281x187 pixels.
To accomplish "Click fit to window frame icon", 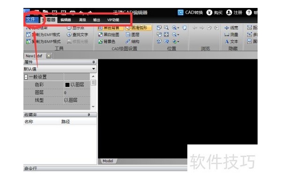I will pyautogui.click(x=166, y=35).
